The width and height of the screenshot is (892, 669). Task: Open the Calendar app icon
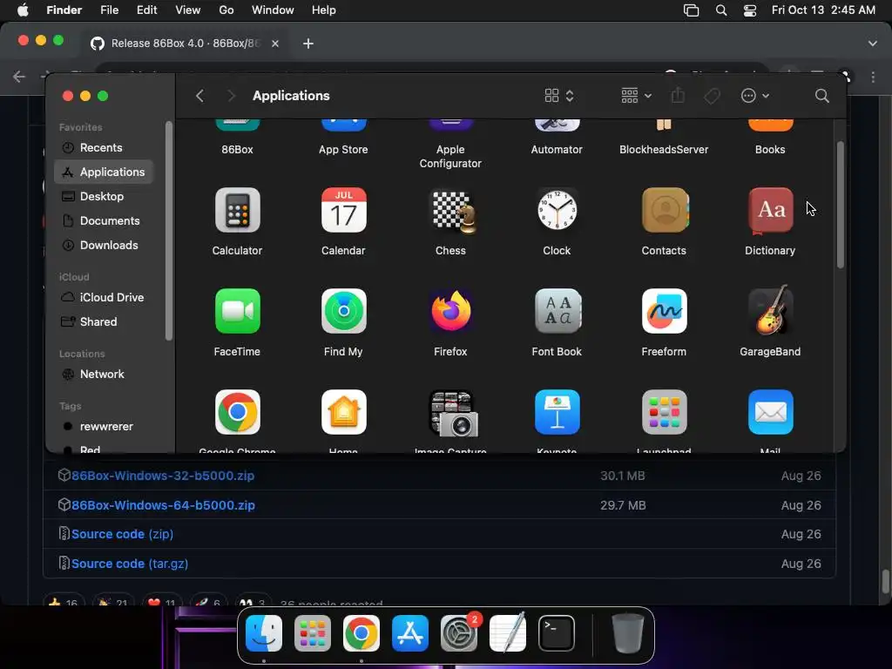(x=343, y=210)
